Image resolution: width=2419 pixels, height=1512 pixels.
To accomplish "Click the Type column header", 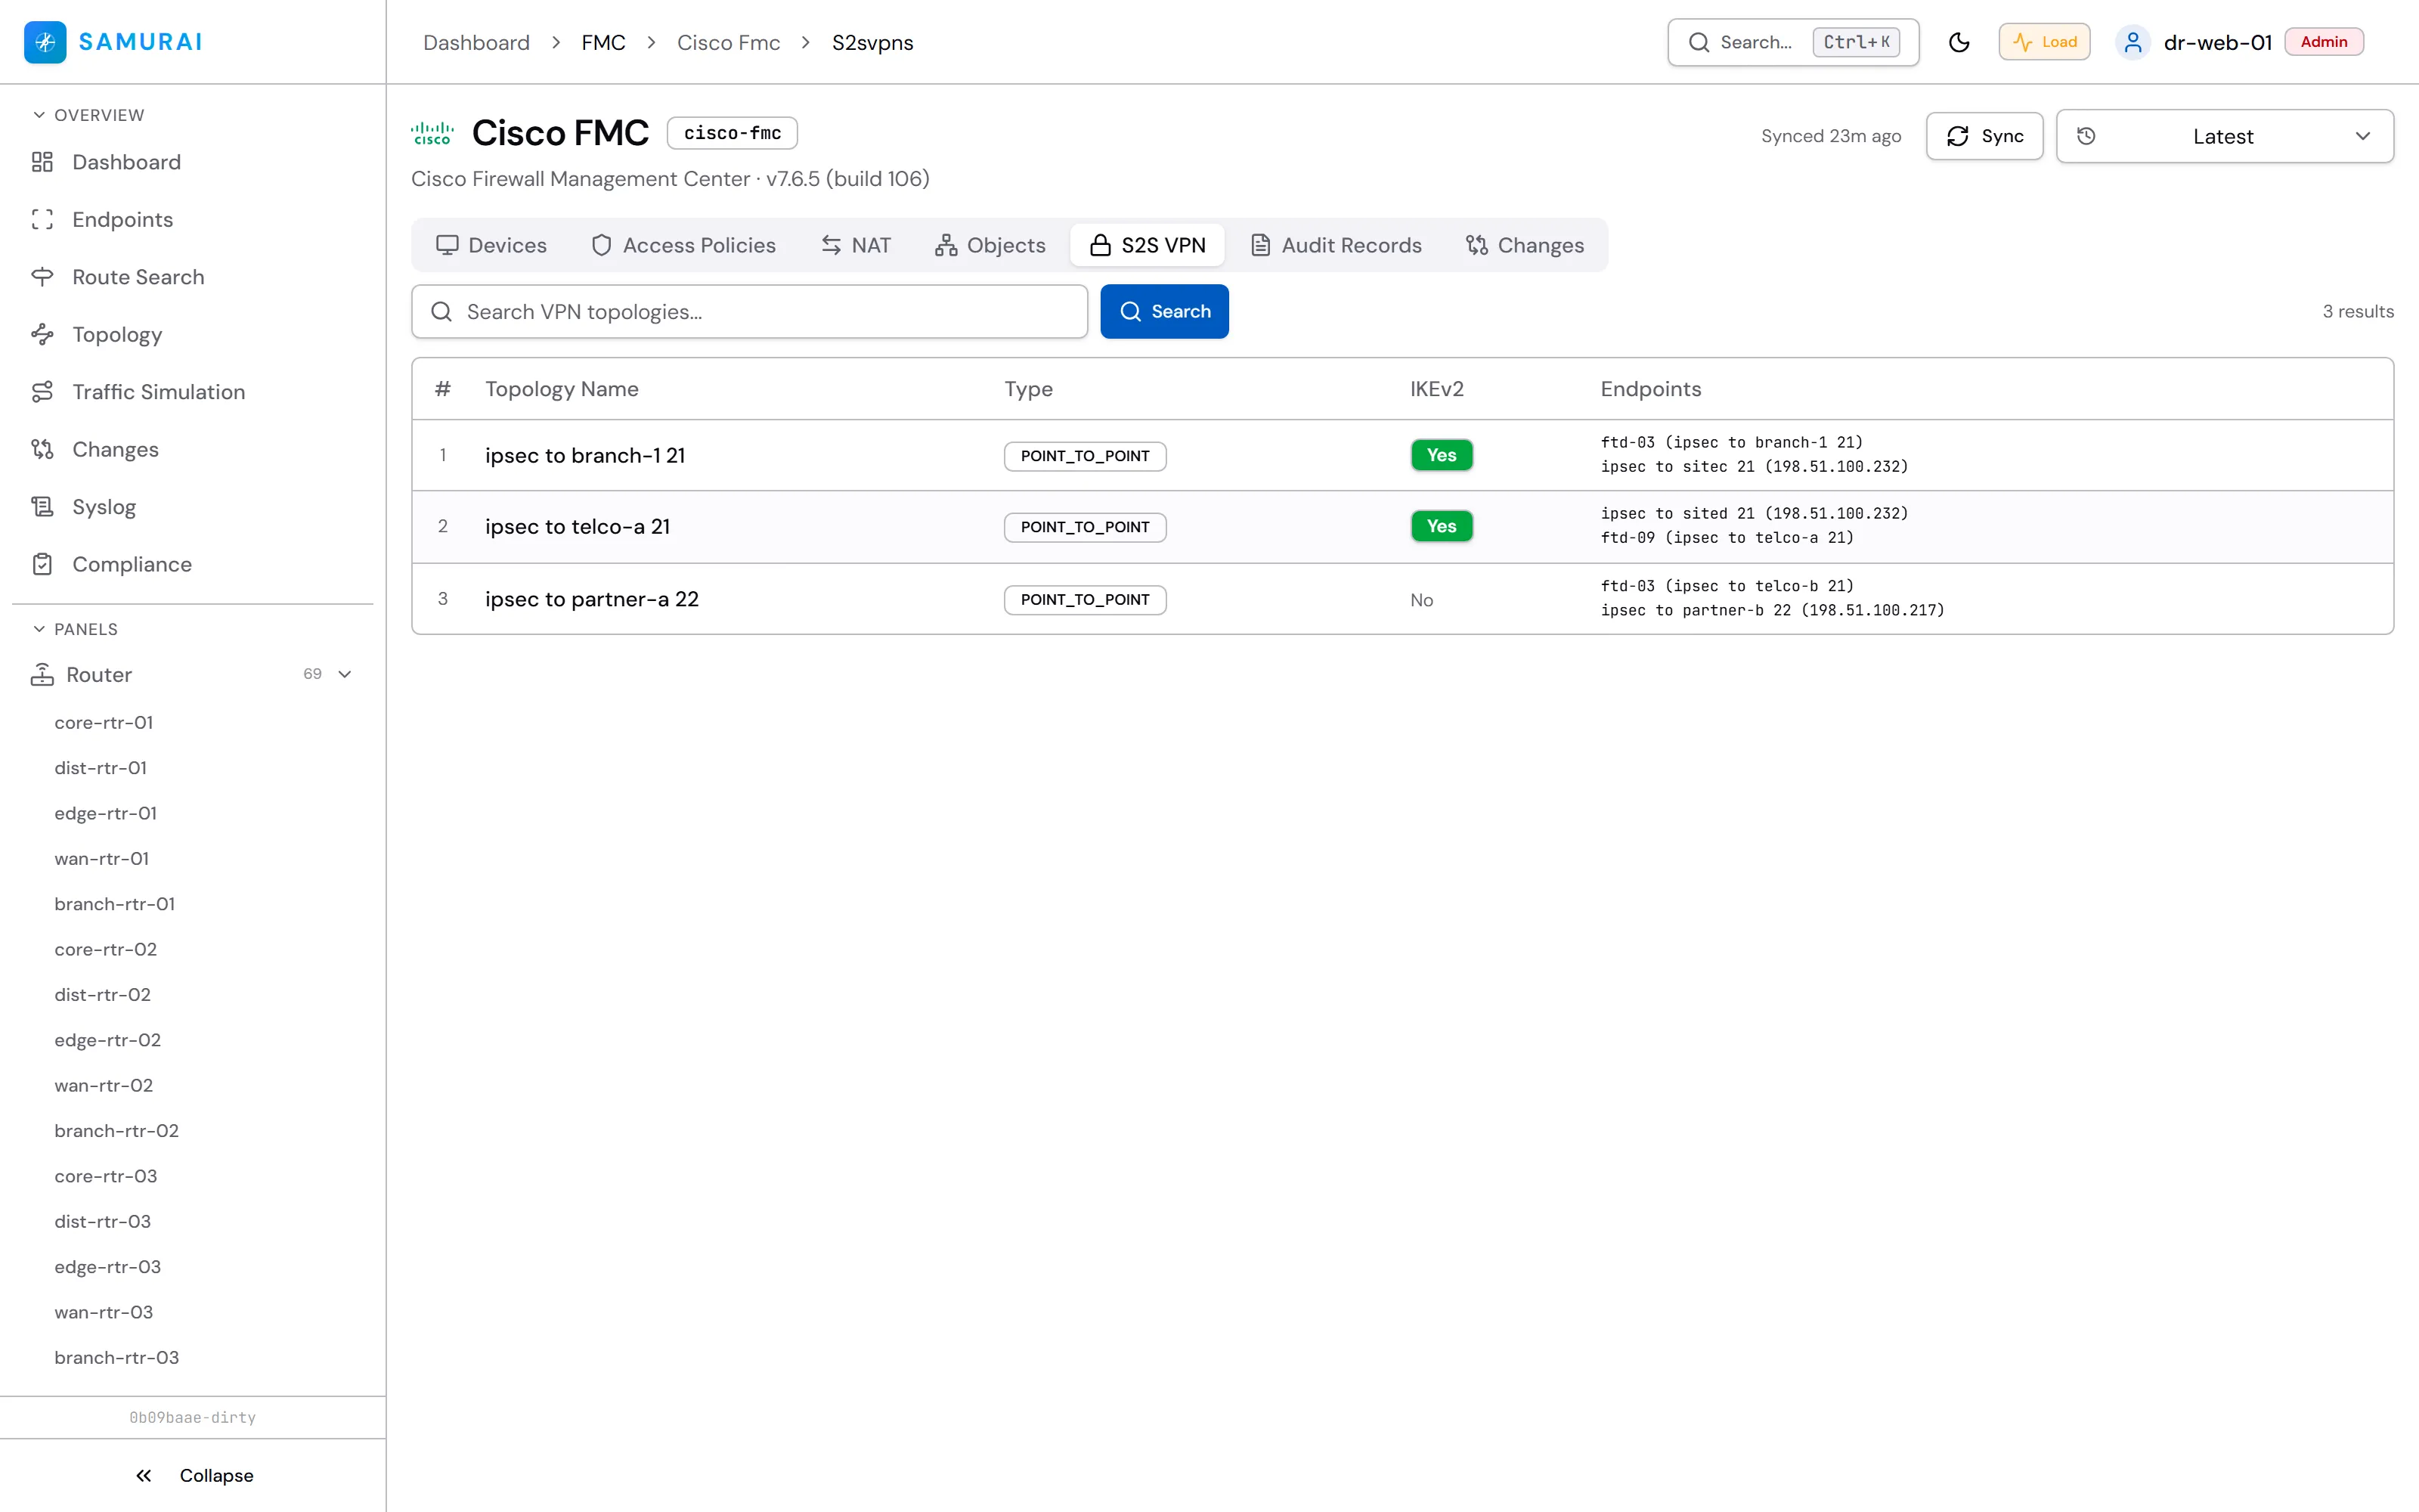I will click(x=1029, y=389).
